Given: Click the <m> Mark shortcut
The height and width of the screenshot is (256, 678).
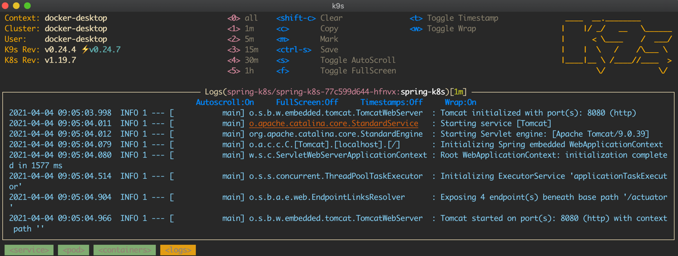Looking at the screenshot, I should tap(307, 39).
